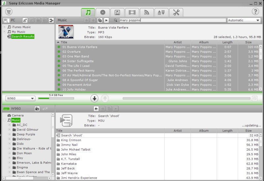This screenshot has width=264, height=181.
Task: Click the transfer progress bar
Action: [x=186, y=98]
